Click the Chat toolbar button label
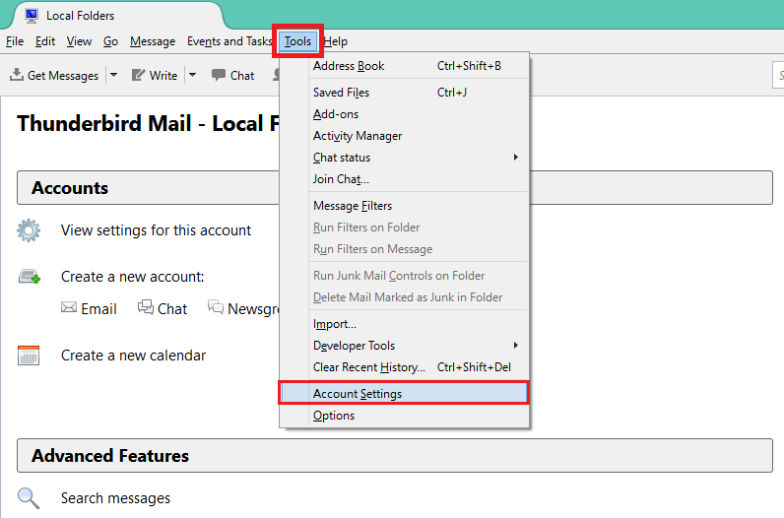Screen dimensions: 784x518 point(242,76)
